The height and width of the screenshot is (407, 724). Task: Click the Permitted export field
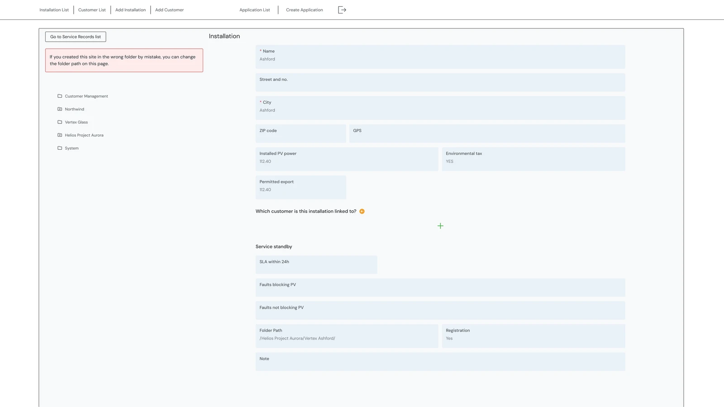click(301, 187)
